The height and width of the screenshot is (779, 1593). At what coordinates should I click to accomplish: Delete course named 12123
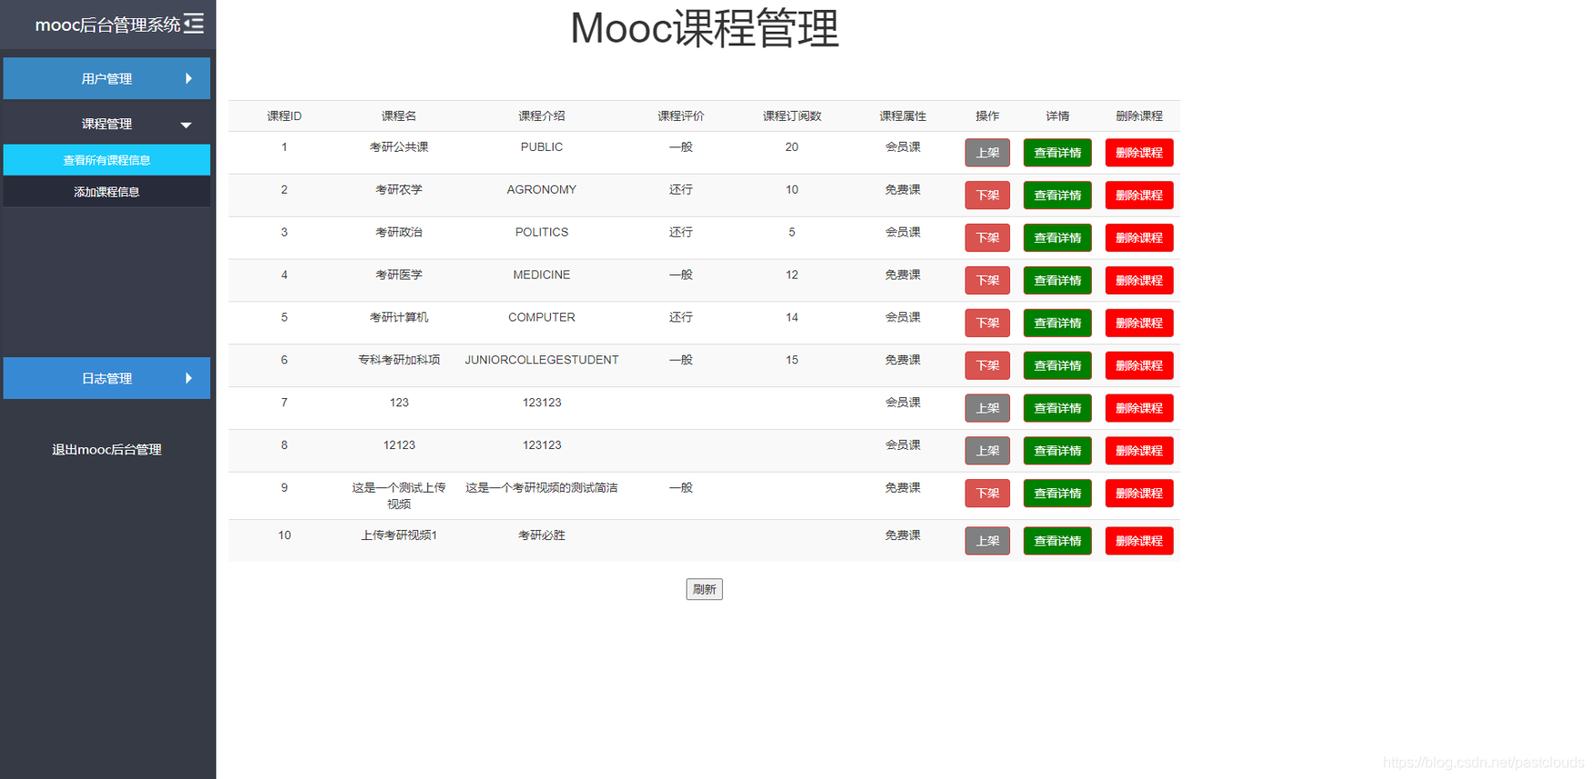(x=1139, y=451)
